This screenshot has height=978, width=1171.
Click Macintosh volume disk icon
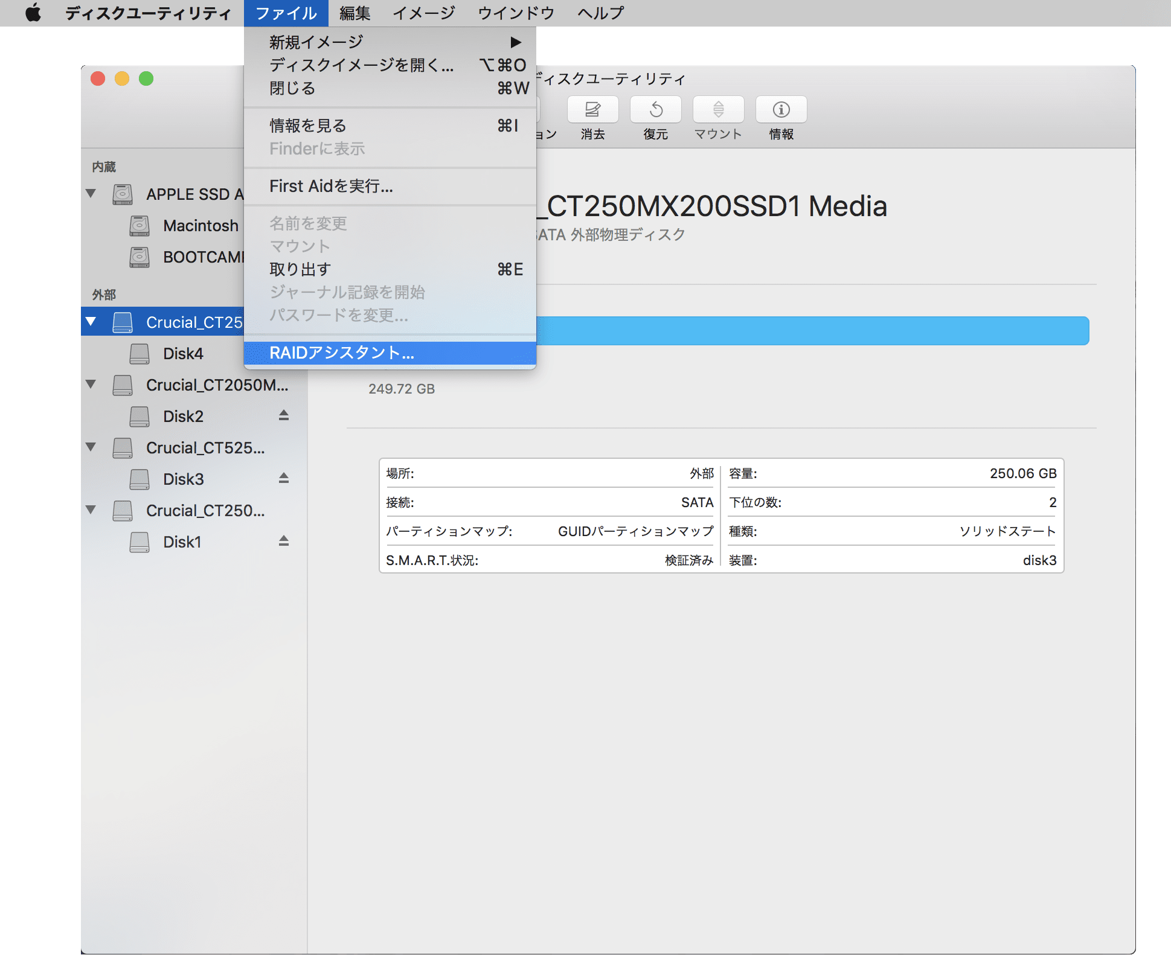(140, 226)
